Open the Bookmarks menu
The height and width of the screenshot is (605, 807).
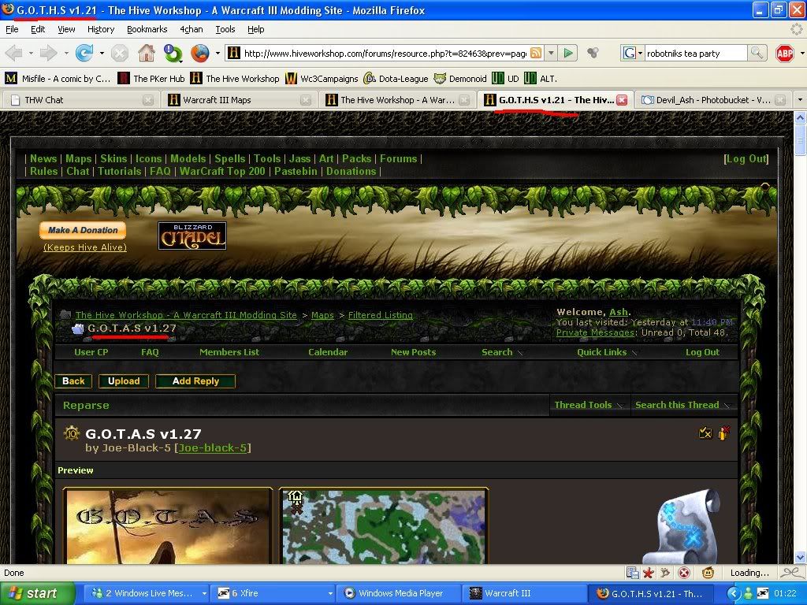point(147,29)
